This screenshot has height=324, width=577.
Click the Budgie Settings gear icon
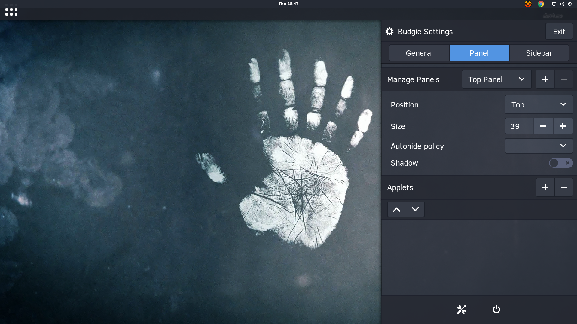(389, 31)
